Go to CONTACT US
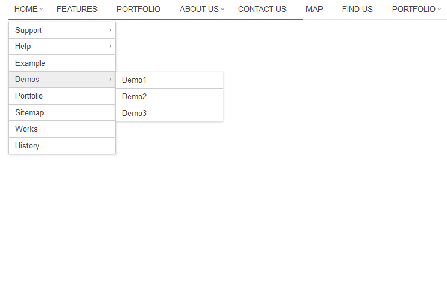This screenshot has height=308, width=447. pyautogui.click(x=262, y=10)
